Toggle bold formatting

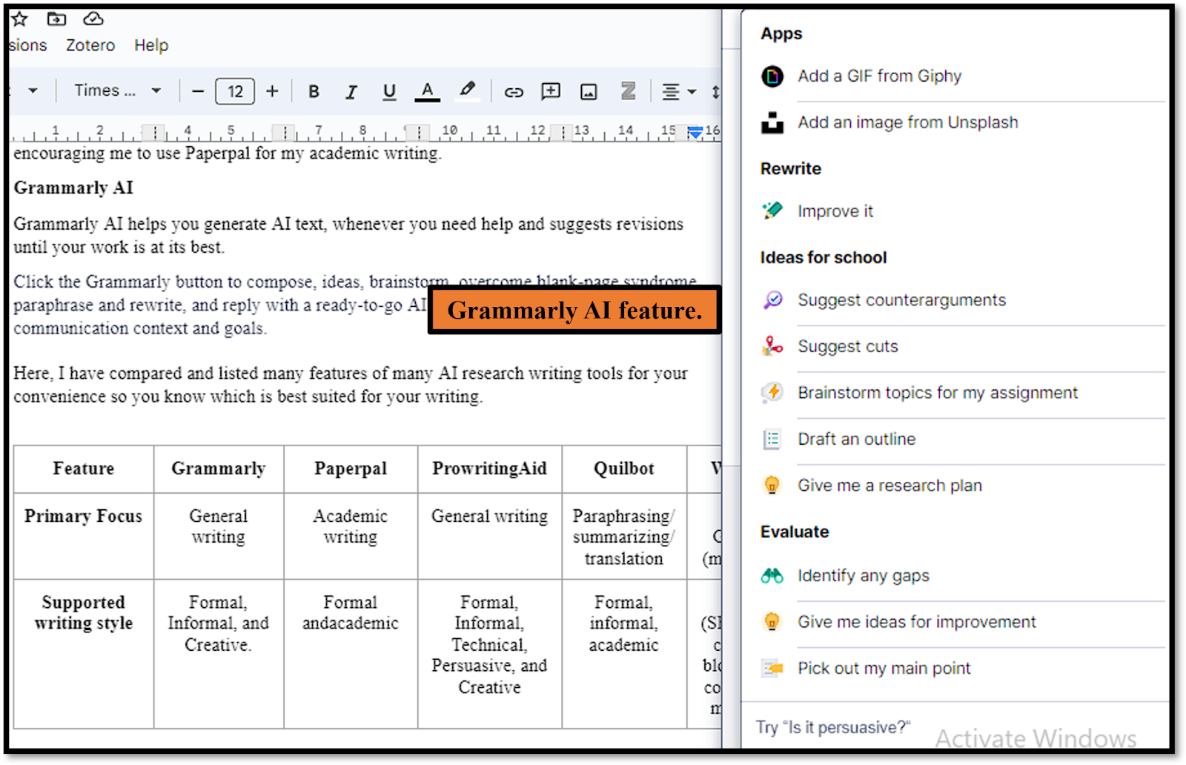click(x=314, y=90)
